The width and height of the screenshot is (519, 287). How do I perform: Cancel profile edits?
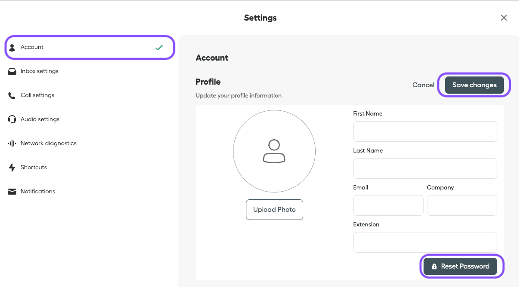tap(423, 85)
